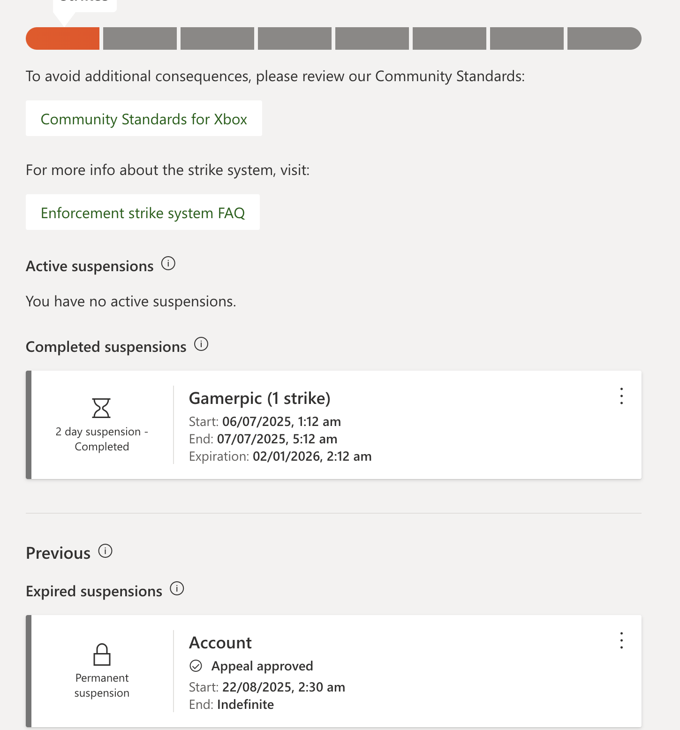
Task: Click the 2 day suspension - Completed label
Action: (x=102, y=439)
